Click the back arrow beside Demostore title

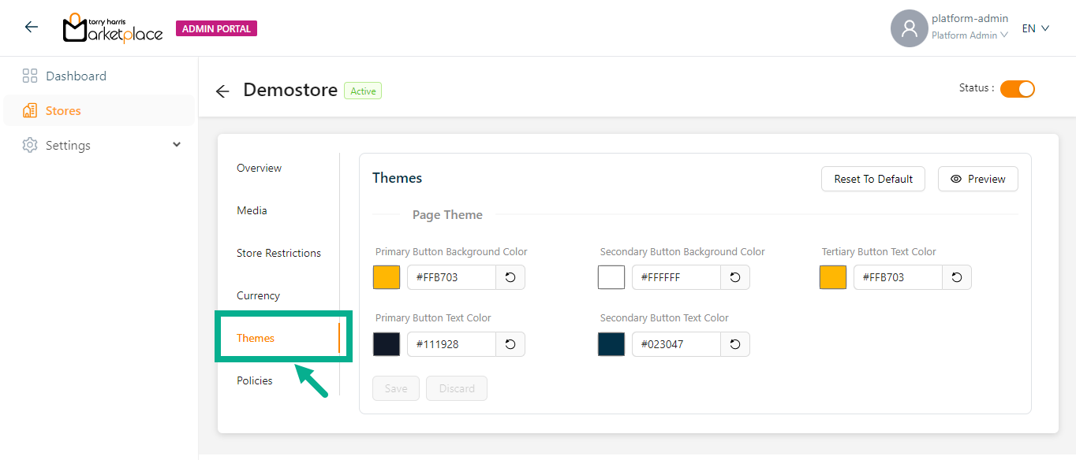click(x=222, y=91)
